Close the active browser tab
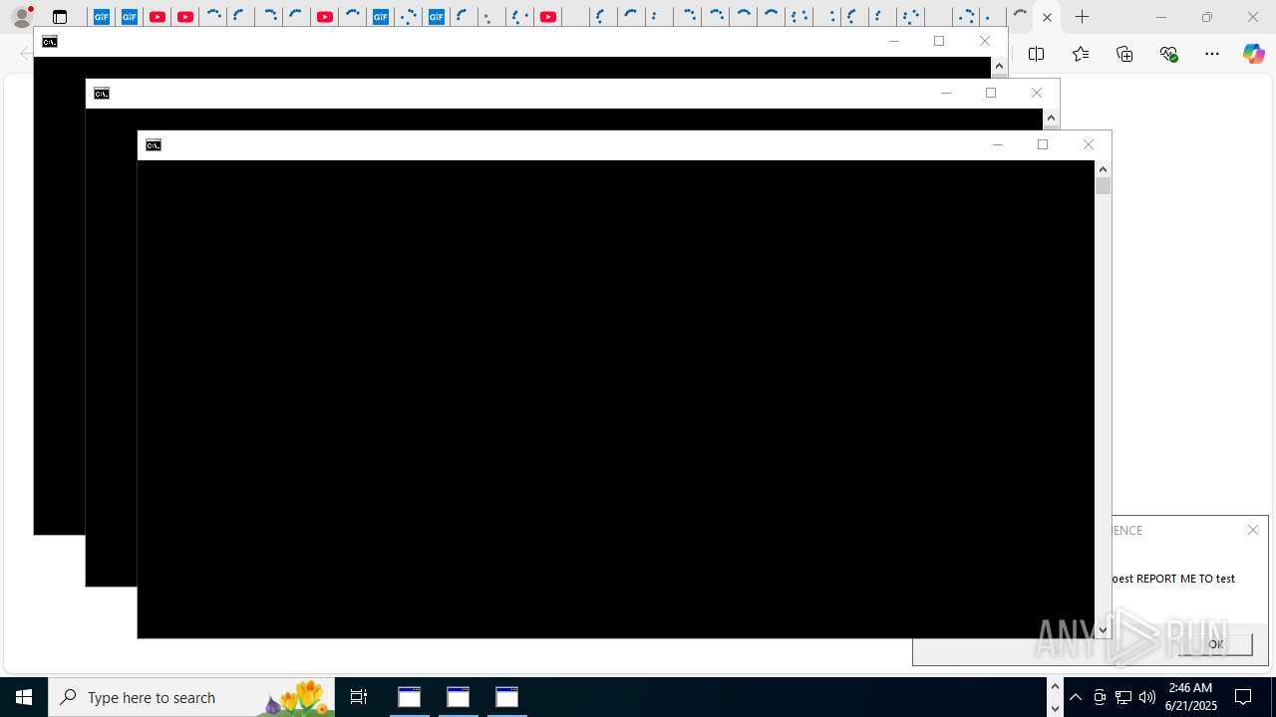1276x717 pixels. pos(1047,17)
